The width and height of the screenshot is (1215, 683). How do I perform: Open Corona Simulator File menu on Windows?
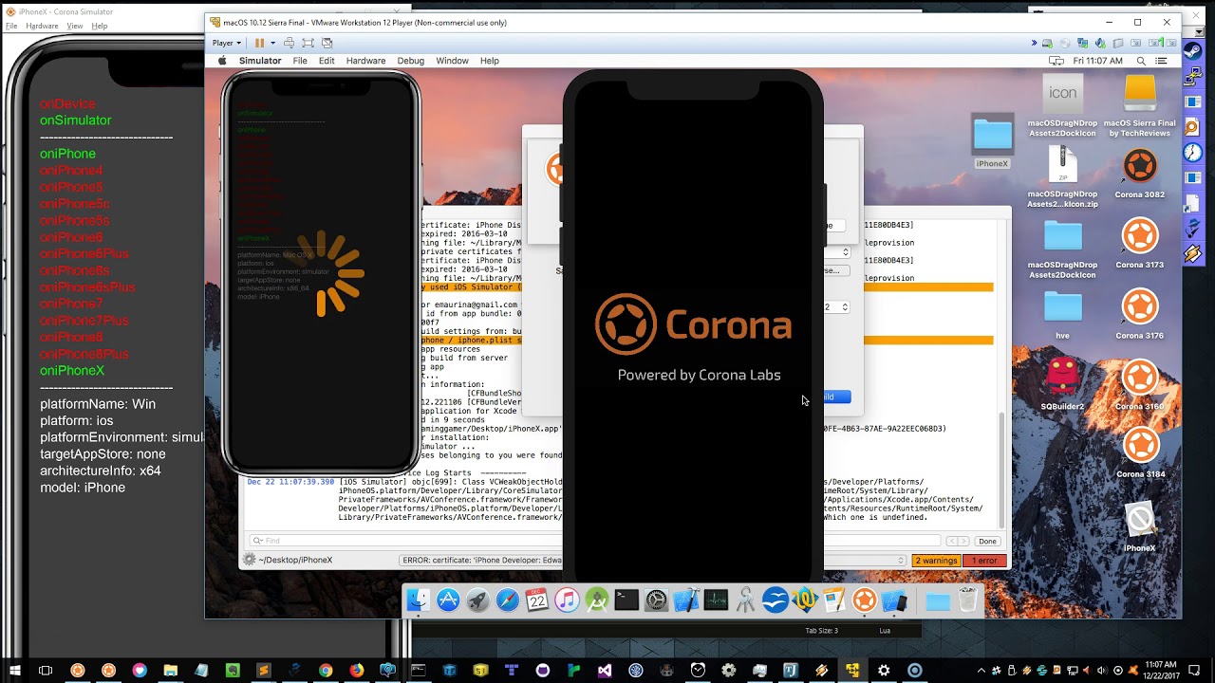[x=11, y=27]
